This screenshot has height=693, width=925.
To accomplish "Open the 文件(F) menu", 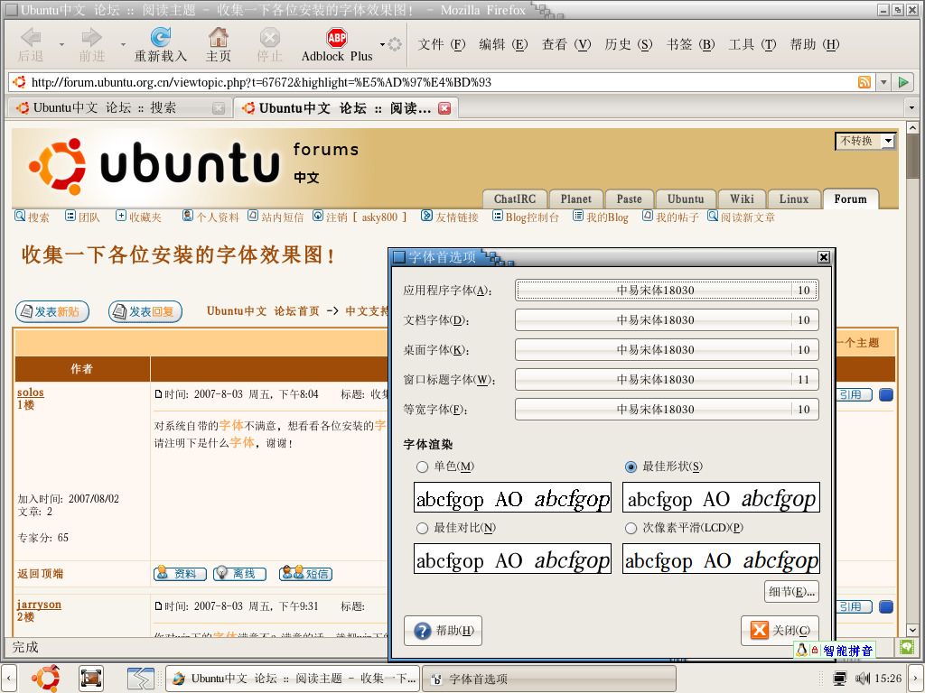I will pos(441,45).
